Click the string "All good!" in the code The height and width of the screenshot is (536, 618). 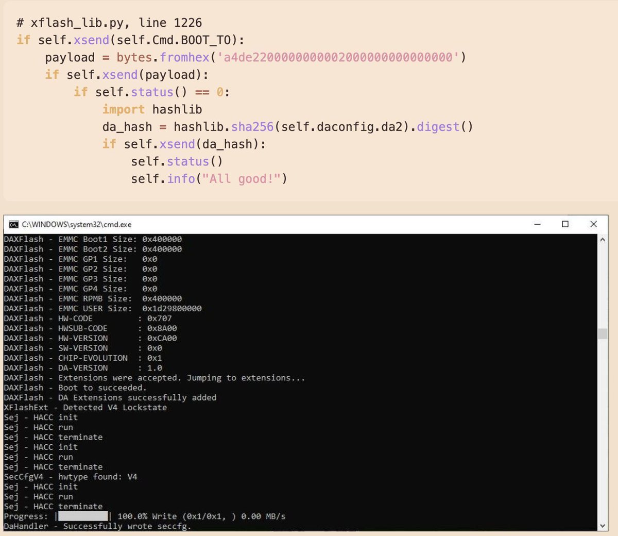coord(241,179)
